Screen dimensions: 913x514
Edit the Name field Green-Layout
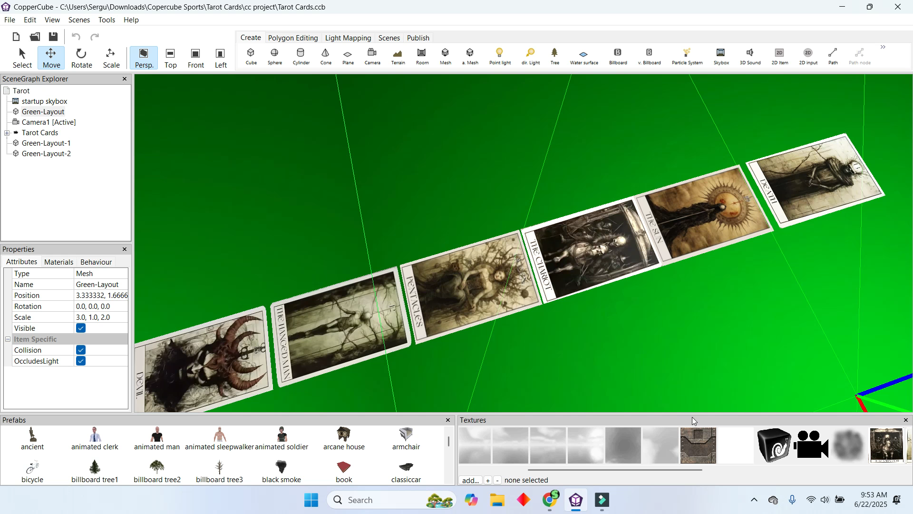[101, 285]
